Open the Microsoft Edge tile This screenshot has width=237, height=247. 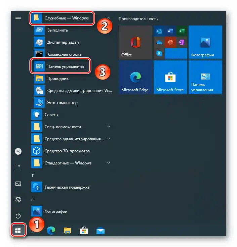tap(135, 77)
